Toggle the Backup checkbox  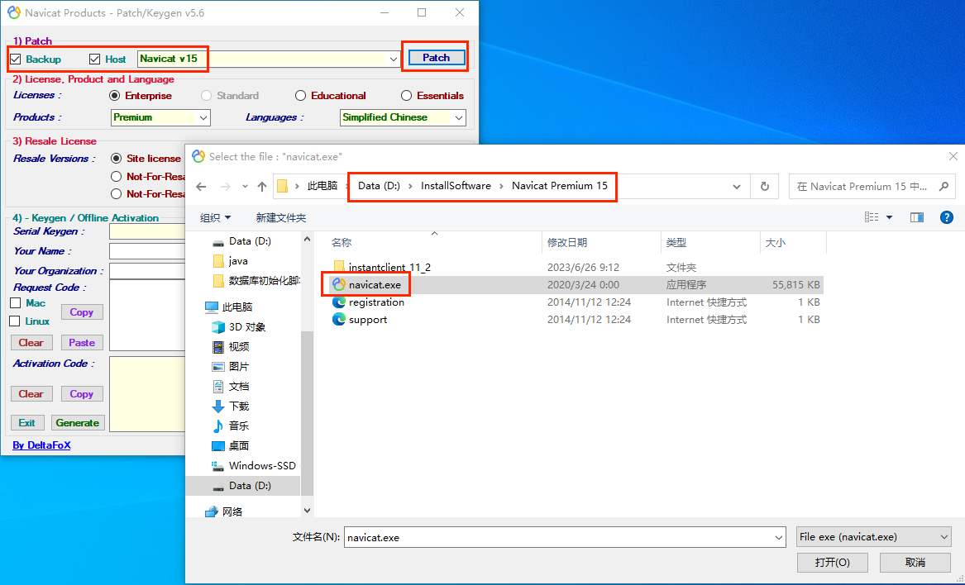[16, 59]
